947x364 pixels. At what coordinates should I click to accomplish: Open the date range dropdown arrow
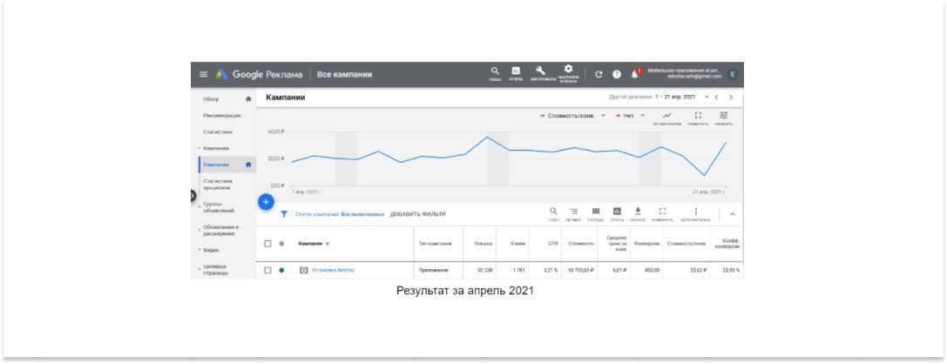707,98
